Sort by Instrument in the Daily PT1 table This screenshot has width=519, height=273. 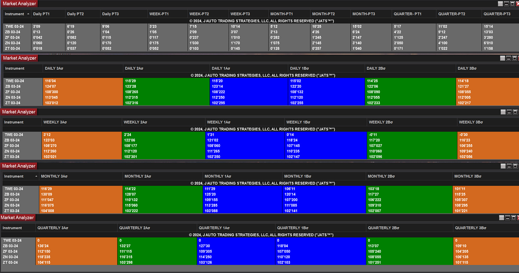pyautogui.click(x=17, y=14)
